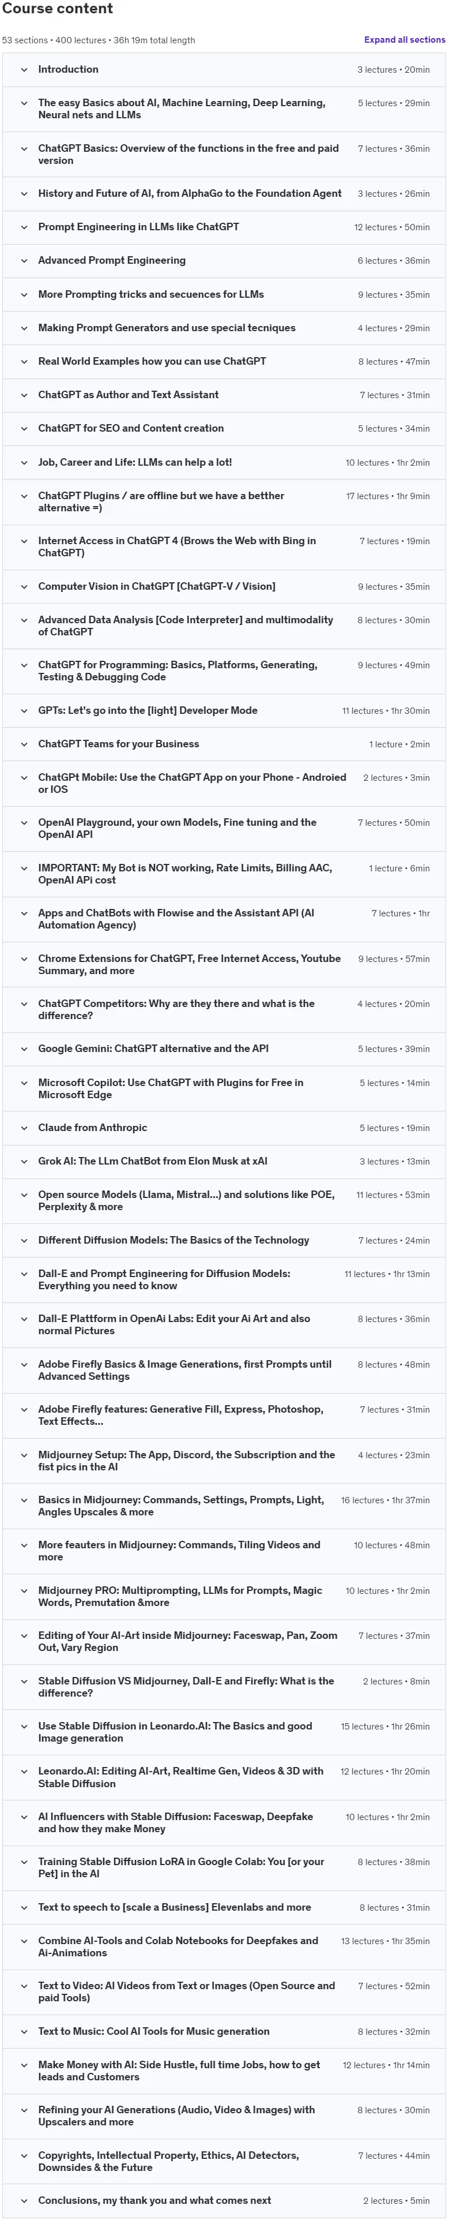Image resolution: width=449 pixels, height=2220 pixels.
Task: Click the Copyrights, Intellectual Property, Ethics section
Action: tap(224, 2161)
